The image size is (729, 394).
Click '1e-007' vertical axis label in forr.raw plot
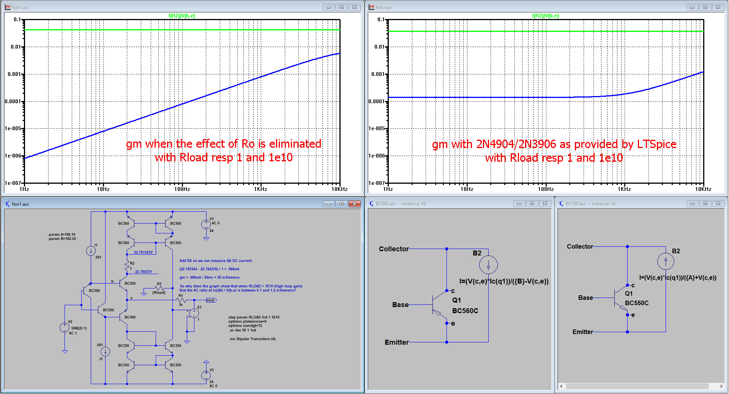pyautogui.click(x=377, y=183)
